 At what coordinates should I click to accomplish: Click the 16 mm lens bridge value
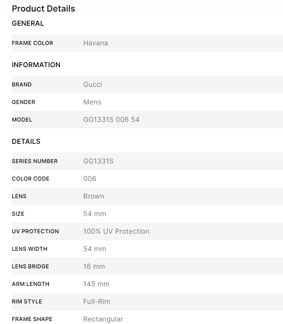(94, 267)
